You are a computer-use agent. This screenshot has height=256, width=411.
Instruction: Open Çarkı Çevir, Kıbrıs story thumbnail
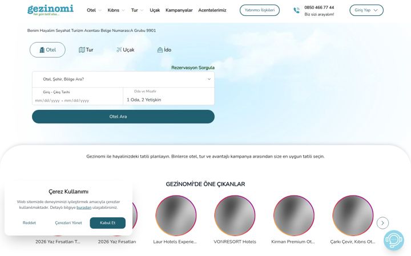pyautogui.click(x=353, y=216)
